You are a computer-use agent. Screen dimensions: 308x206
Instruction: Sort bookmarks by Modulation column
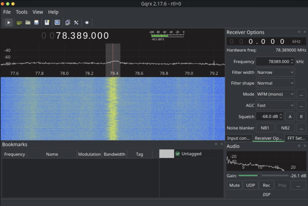pos(90,154)
